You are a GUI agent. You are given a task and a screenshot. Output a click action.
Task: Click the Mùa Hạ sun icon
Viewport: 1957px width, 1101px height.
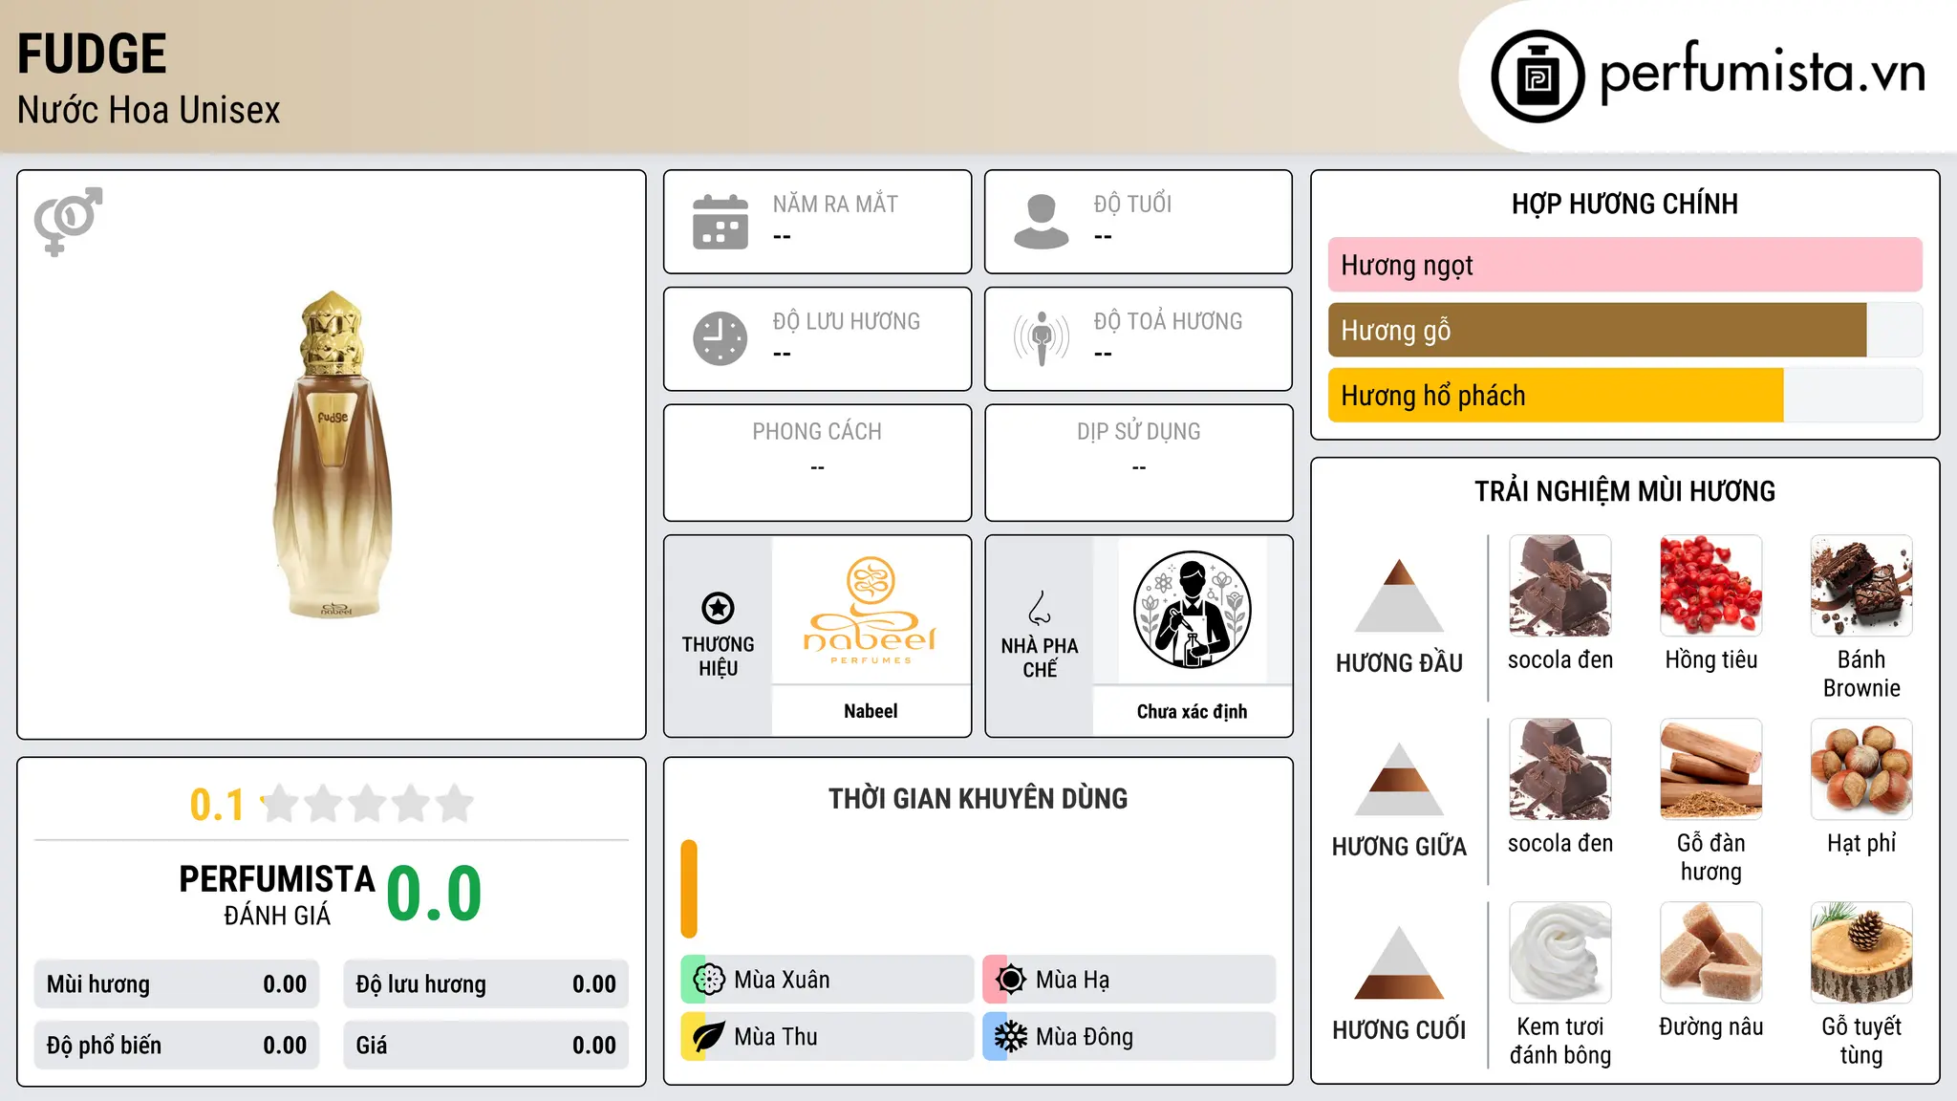tap(1011, 980)
